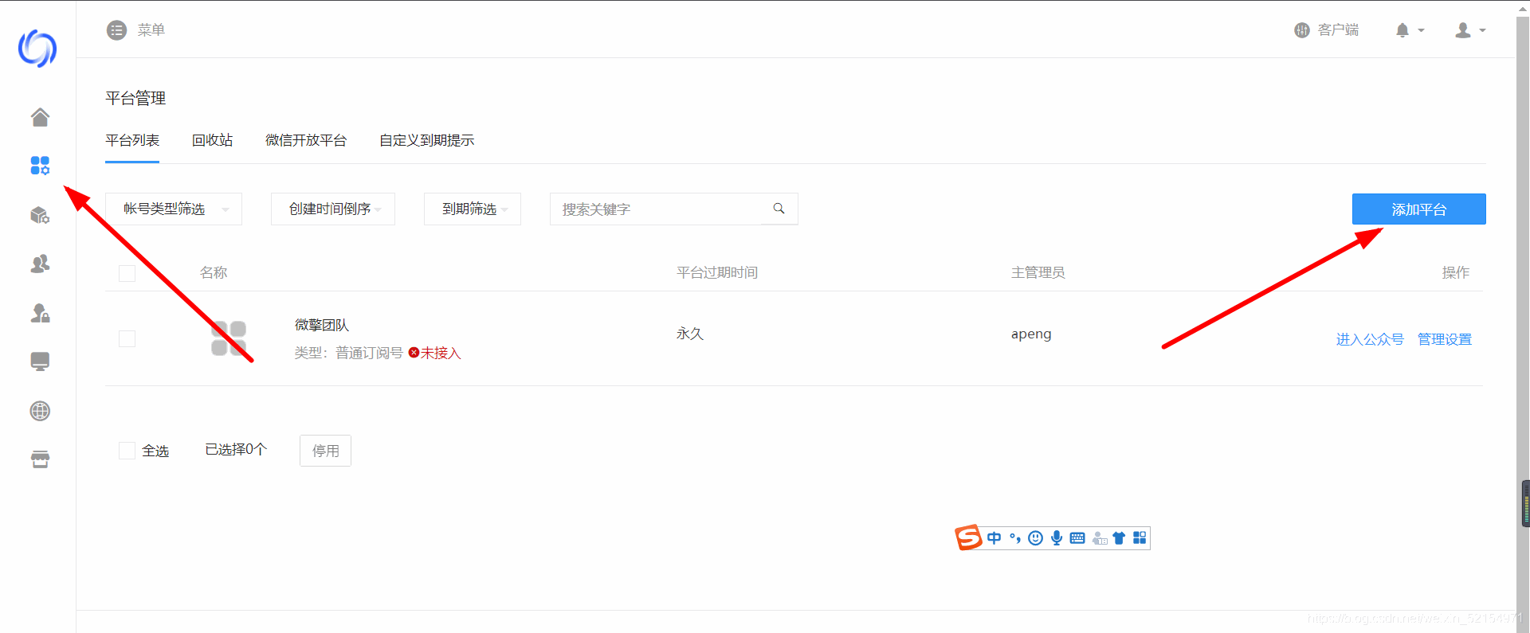The image size is (1530, 633).
Task: Click the user lock permissions icon
Action: (40, 313)
